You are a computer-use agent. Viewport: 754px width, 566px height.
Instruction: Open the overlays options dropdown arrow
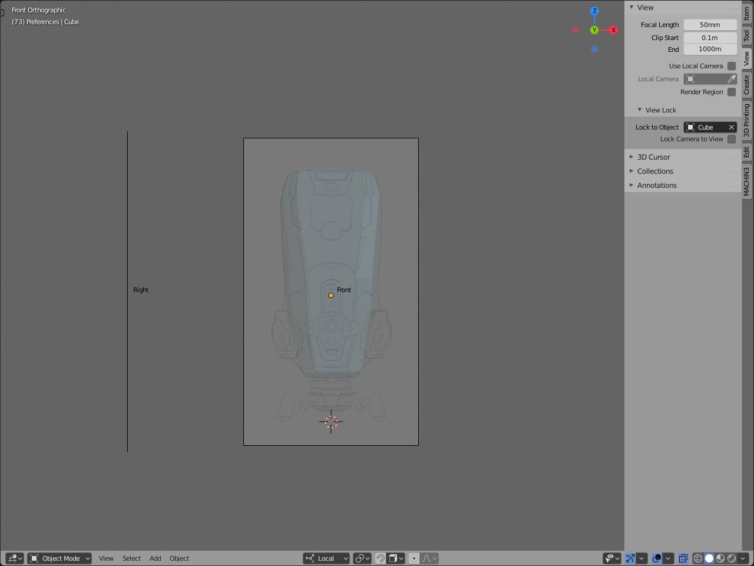tap(668, 558)
